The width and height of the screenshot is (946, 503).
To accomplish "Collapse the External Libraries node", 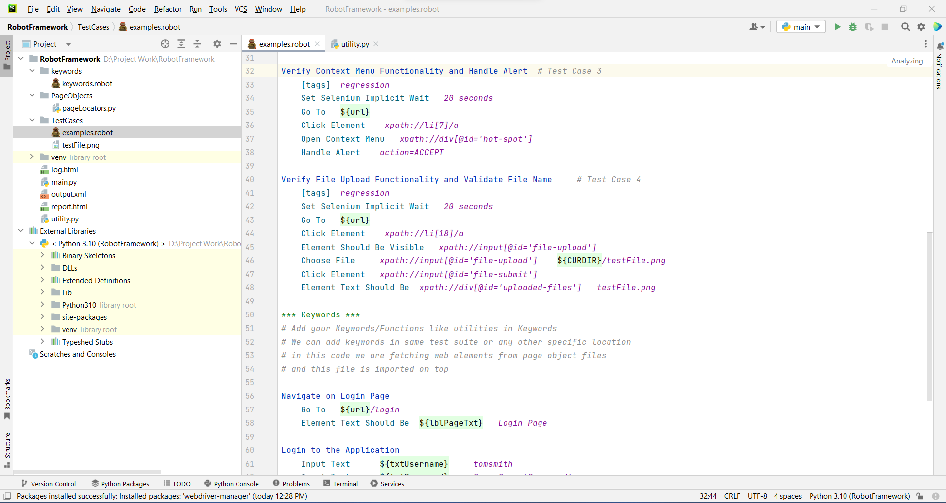I will click(x=21, y=230).
